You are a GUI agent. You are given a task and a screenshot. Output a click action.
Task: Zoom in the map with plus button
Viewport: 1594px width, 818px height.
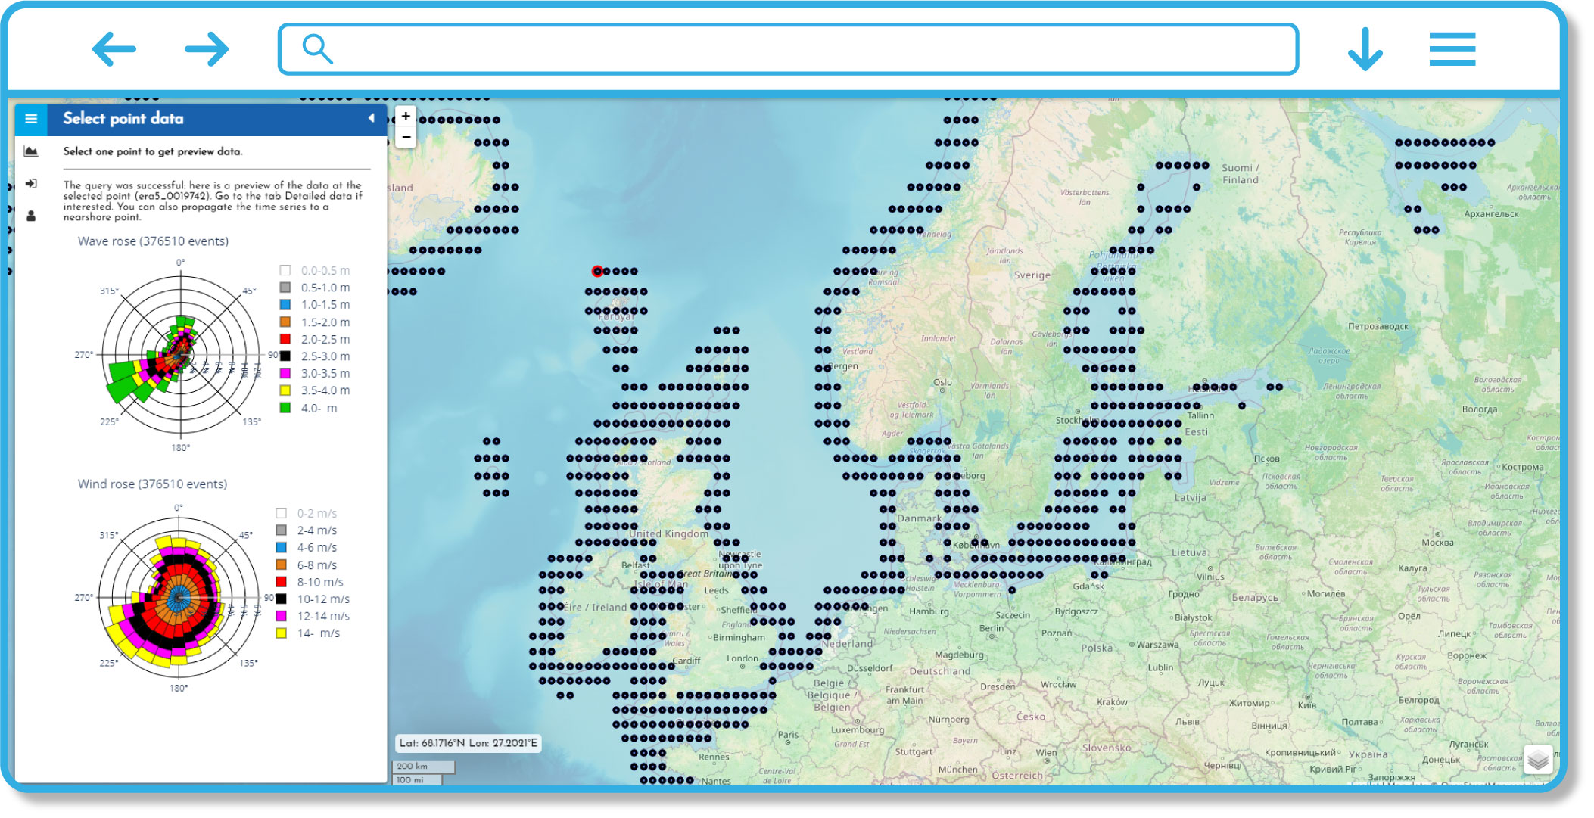point(406,117)
